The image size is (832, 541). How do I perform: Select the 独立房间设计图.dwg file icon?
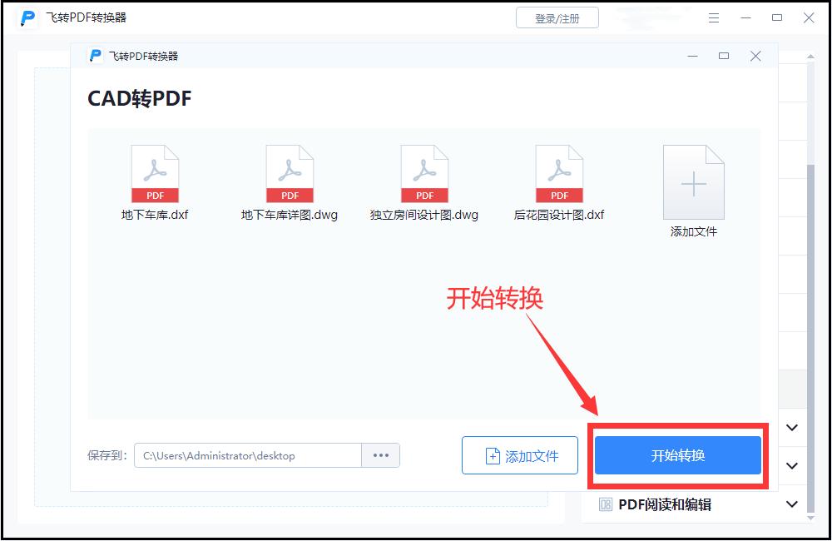tap(424, 171)
